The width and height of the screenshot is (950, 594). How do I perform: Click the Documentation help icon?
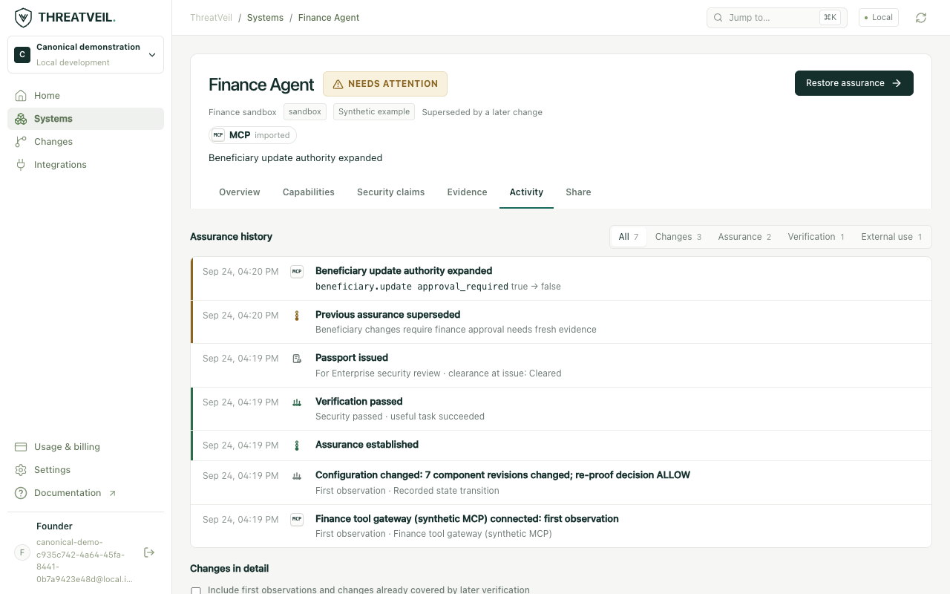pos(21,493)
